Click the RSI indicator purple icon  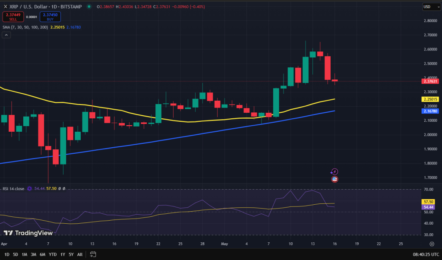pyautogui.click(x=29, y=188)
